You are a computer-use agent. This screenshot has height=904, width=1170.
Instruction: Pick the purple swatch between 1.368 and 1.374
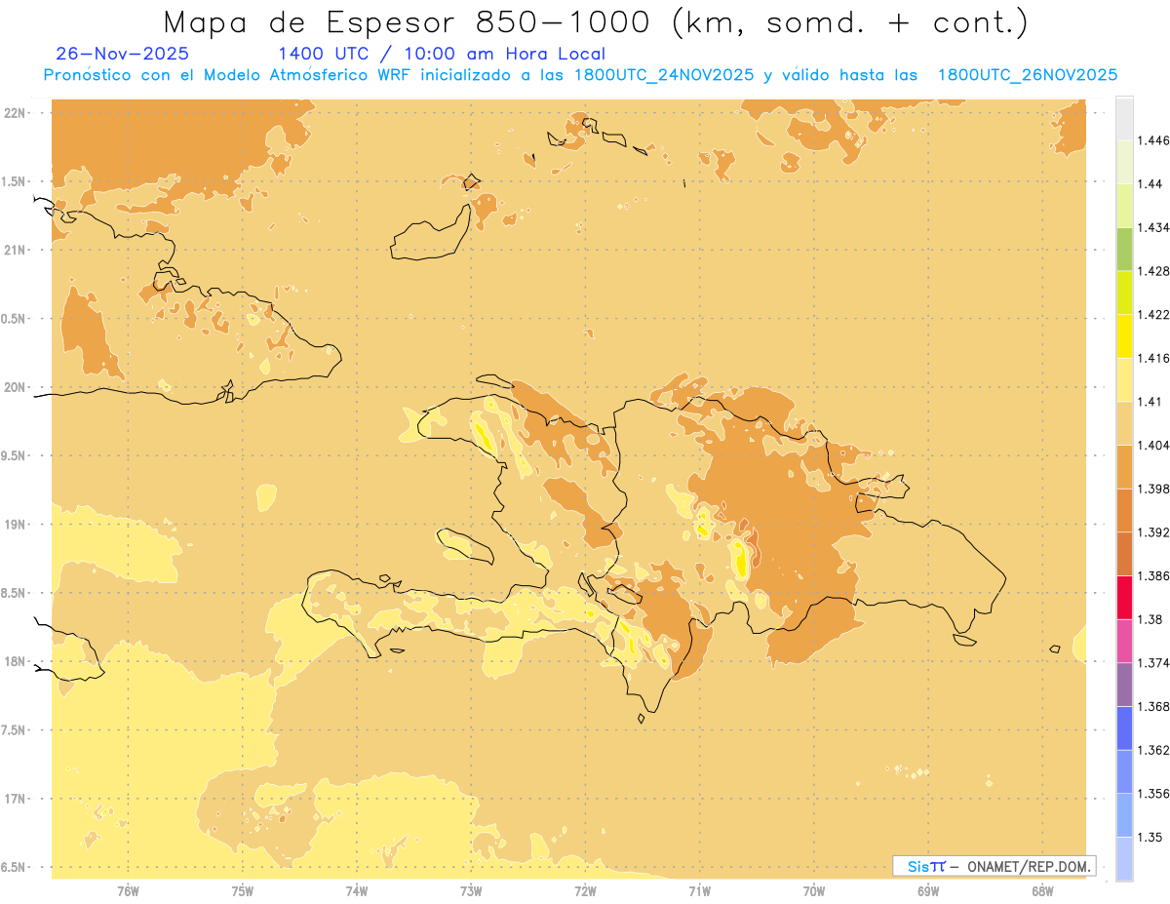pos(1124,685)
